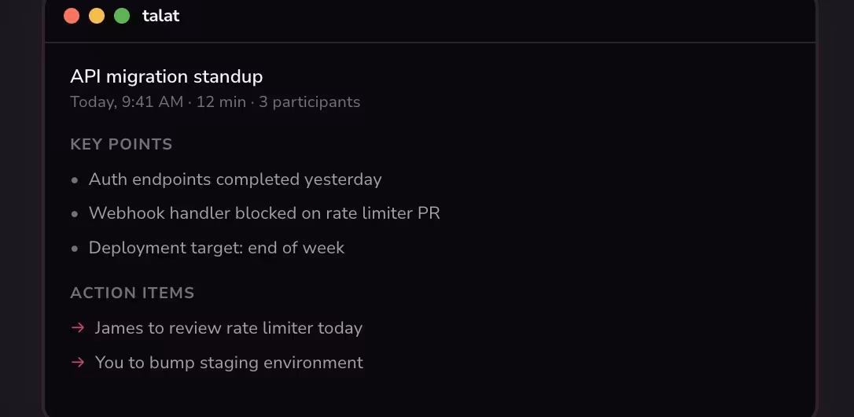Select Auth endpoints completed yesterday point
Viewport: 854px width, 417px height.
click(x=235, y=179)
